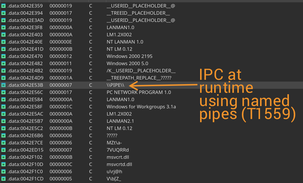
Task: Click the string icon next to NT LANMAN 1.0
Action: coord(3,42)
